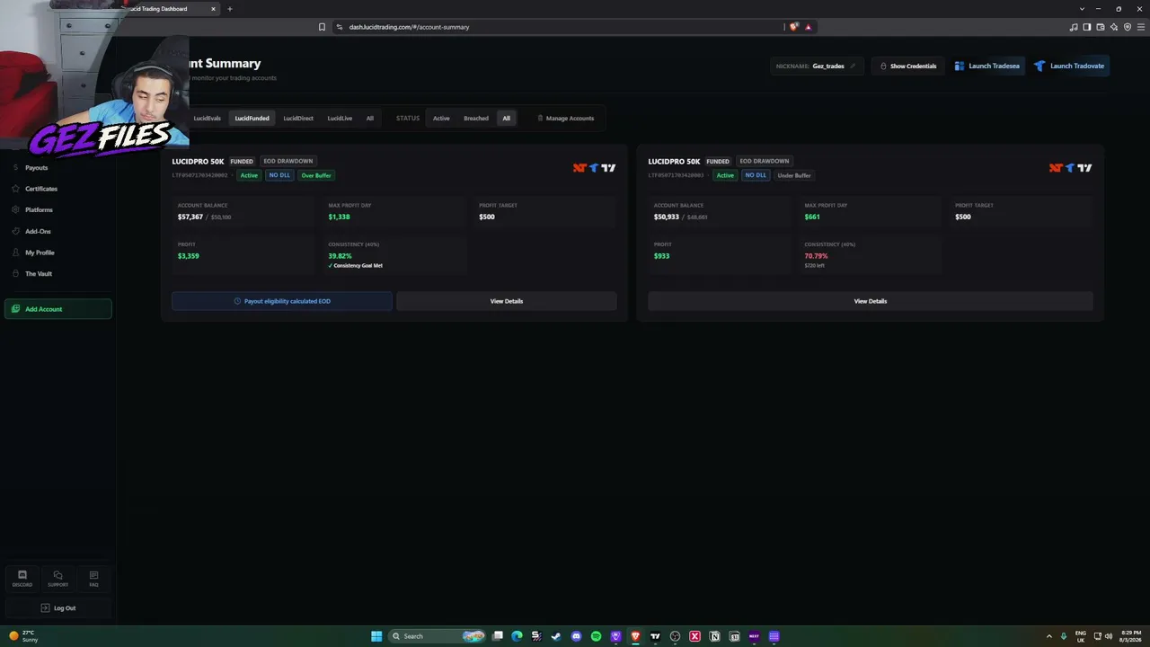Switch to the LucidDirect tab
Screen dimensions: 1150x647
[298, 119]
